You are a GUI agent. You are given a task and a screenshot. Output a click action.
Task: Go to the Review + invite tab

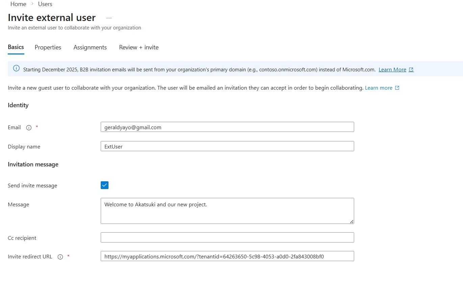pyautogui.click(x=139, y=47)
